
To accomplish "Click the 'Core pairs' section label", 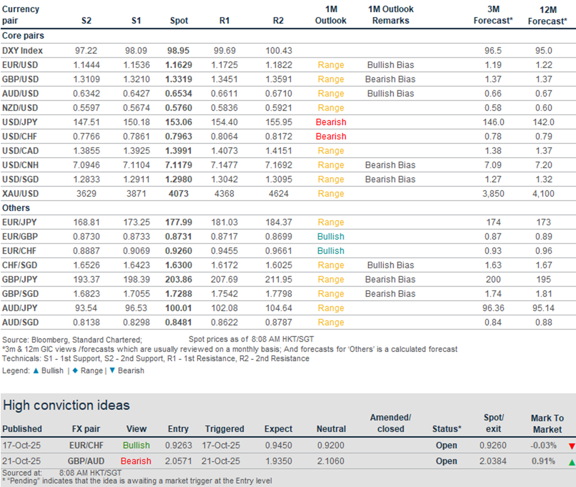I will 23,36.
